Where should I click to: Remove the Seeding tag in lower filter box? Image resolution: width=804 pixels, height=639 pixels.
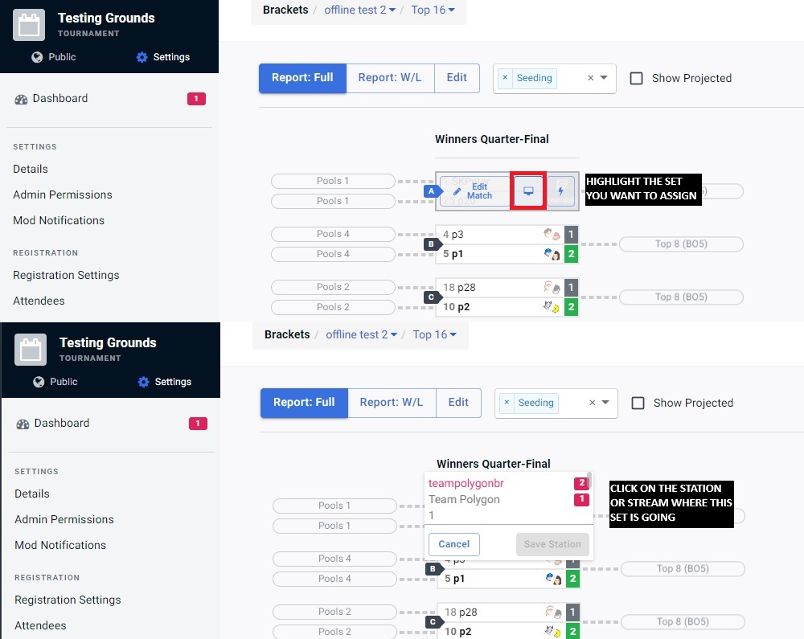(507, 403)
